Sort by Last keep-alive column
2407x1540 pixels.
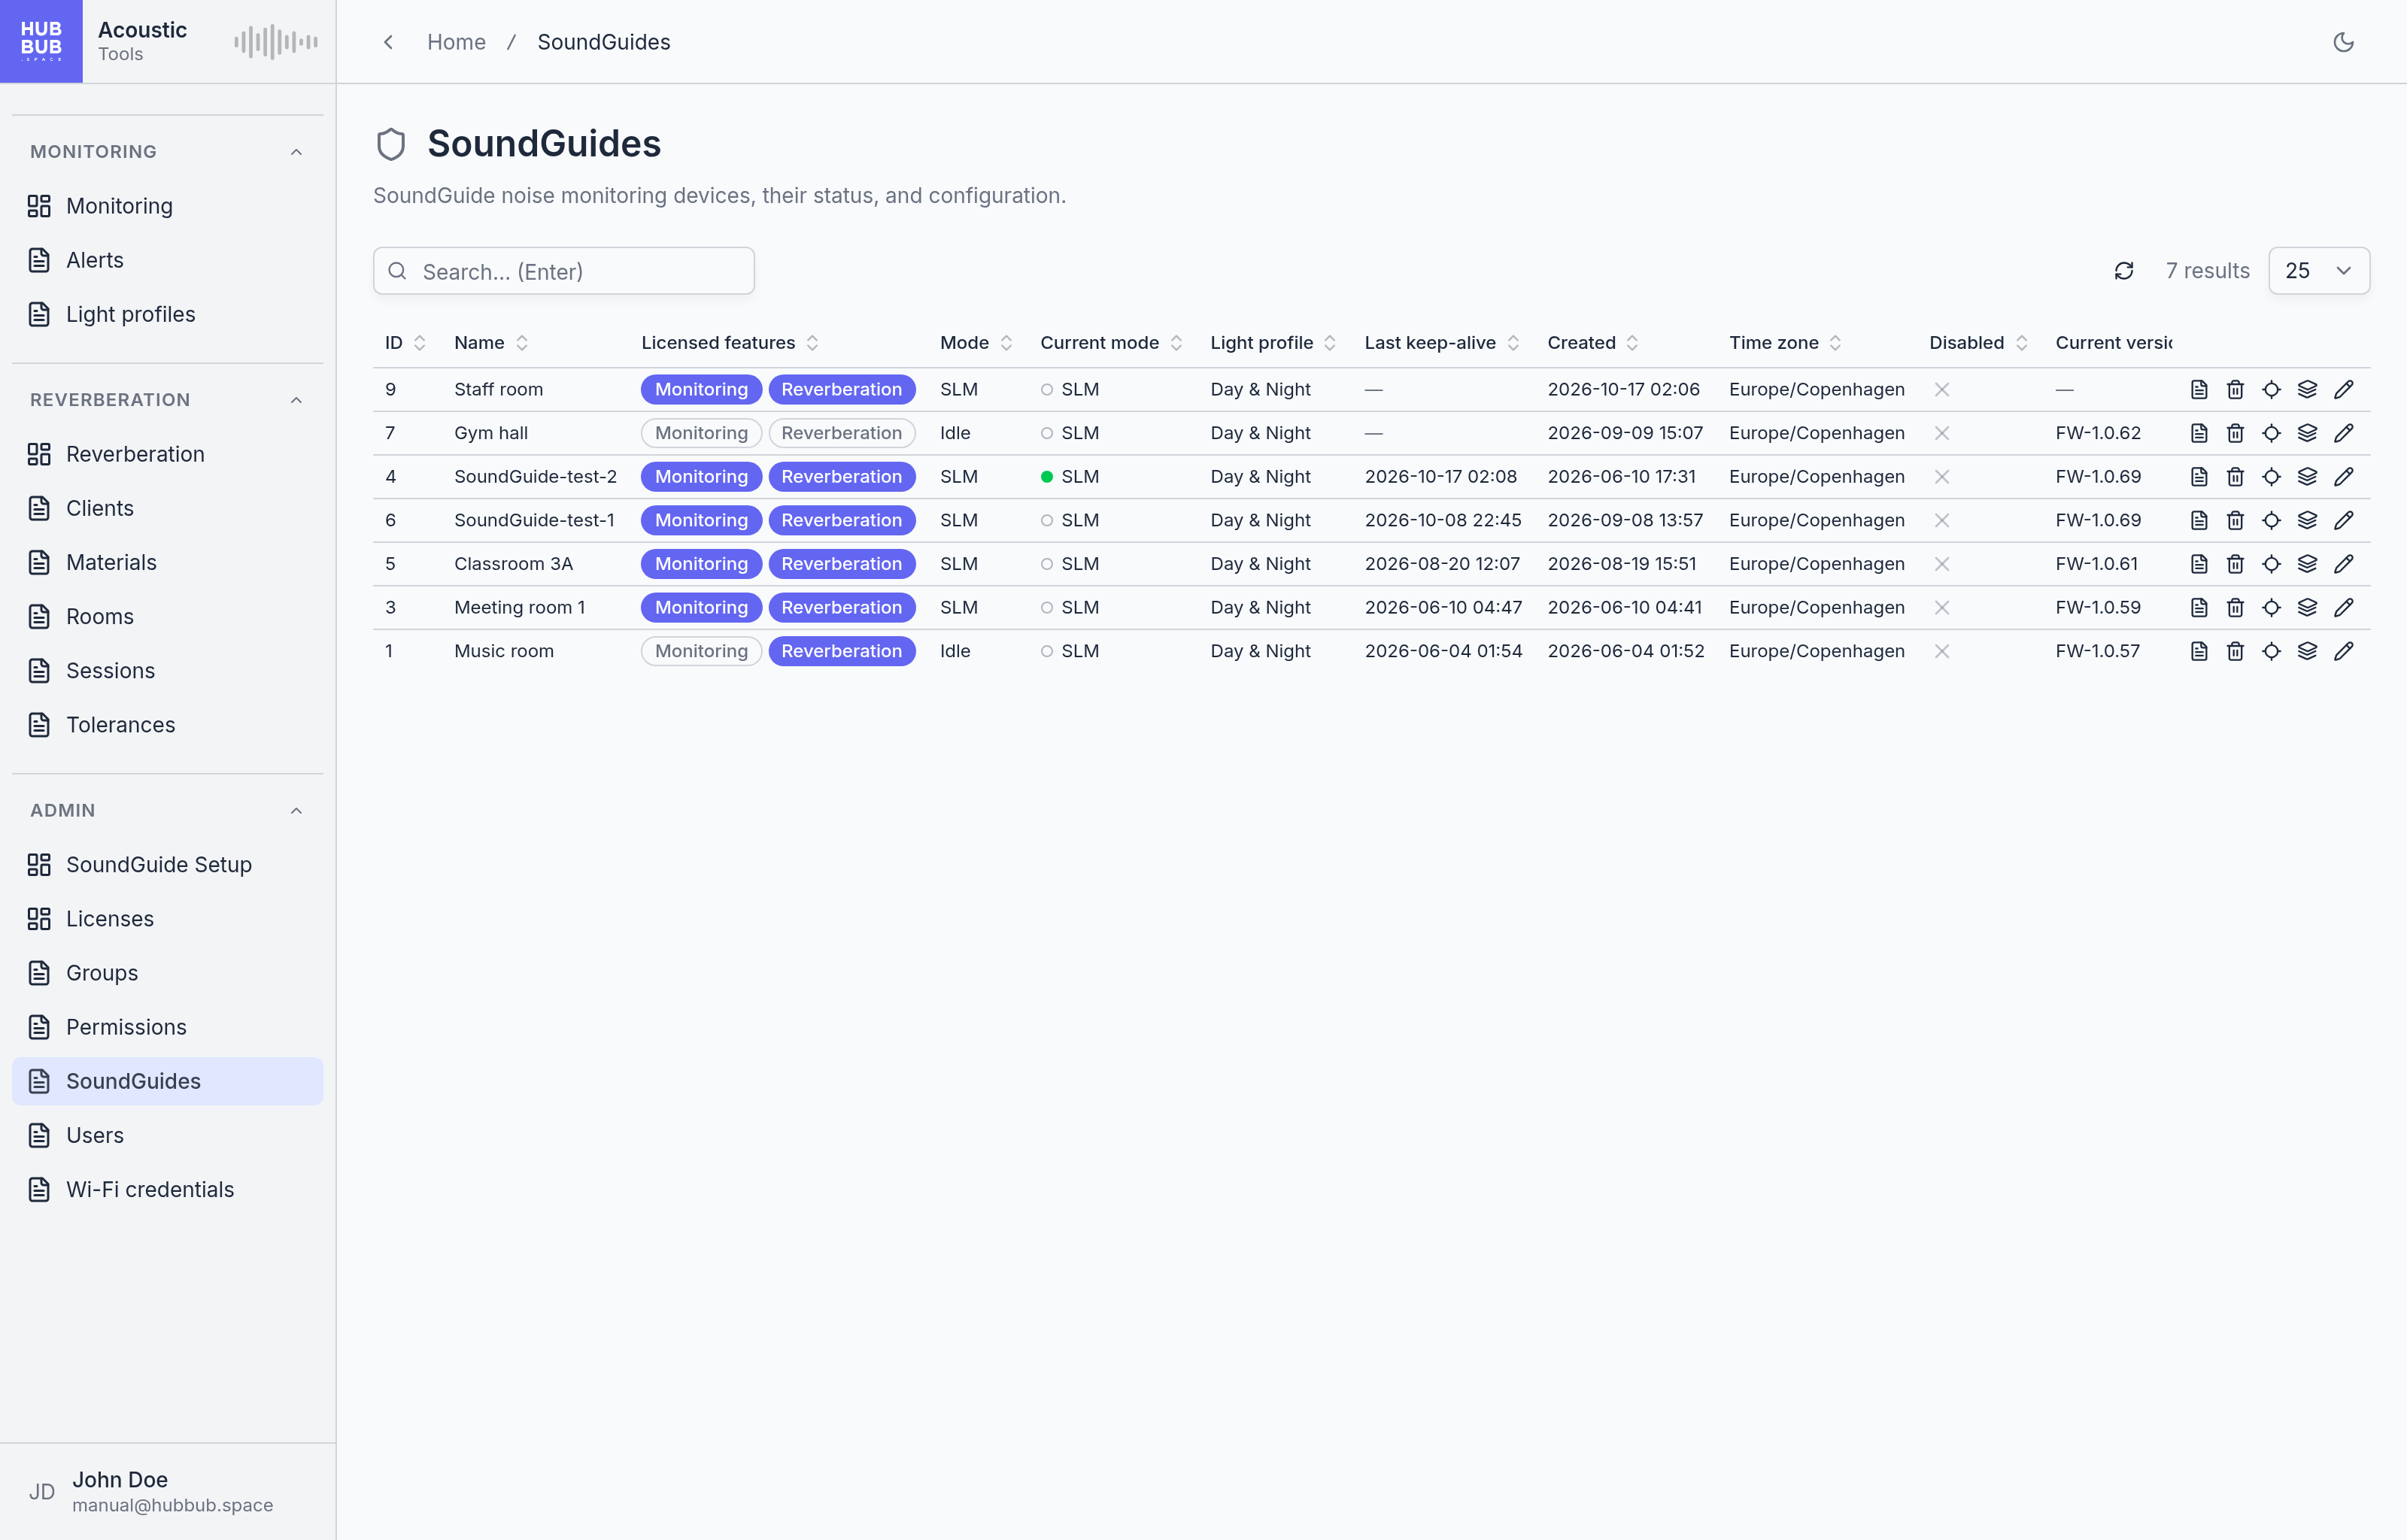click(x=1442, y=343)
